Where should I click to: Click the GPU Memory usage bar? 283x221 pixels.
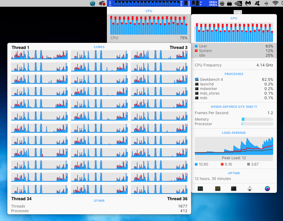(x=257, y=119)
